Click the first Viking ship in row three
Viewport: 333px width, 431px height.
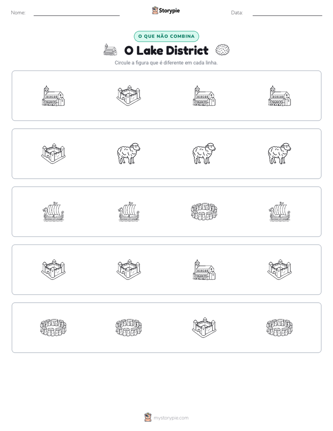(x=53, y=212)
